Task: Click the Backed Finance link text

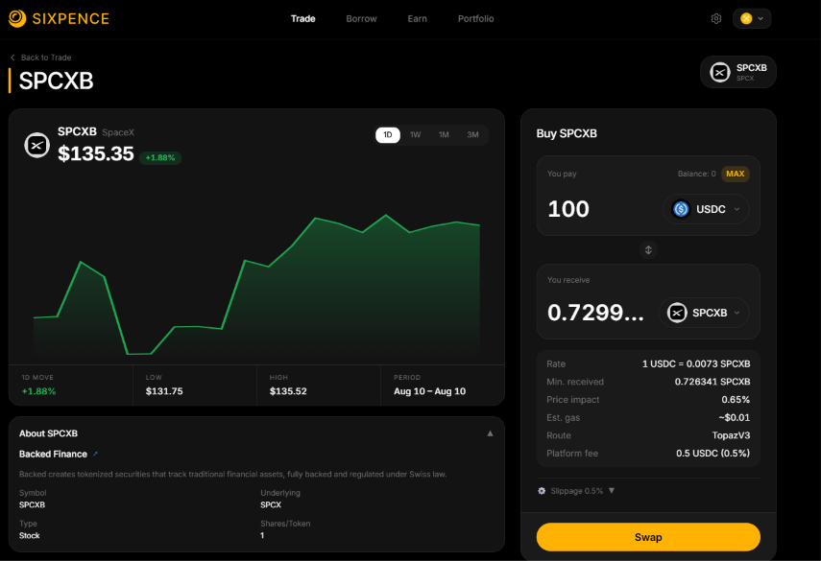Action: (53, 454)
